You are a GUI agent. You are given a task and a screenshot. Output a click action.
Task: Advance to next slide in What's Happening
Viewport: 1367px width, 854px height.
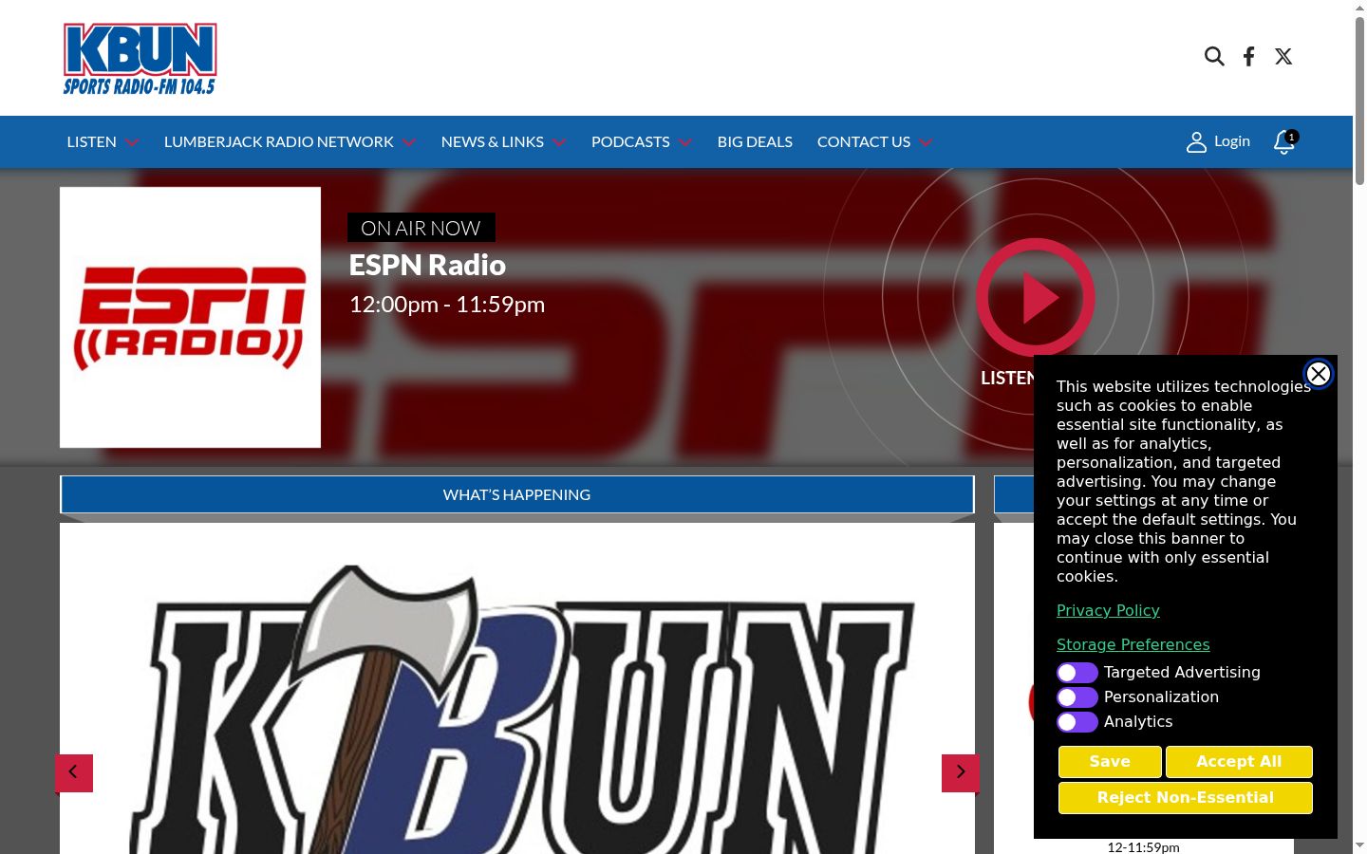961,772
